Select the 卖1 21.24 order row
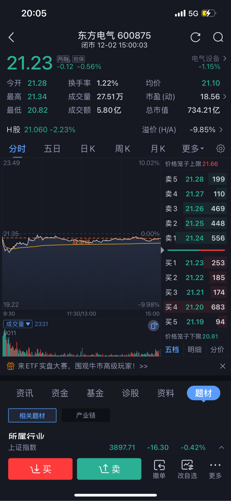231x501 pixels. pos(195,238)
